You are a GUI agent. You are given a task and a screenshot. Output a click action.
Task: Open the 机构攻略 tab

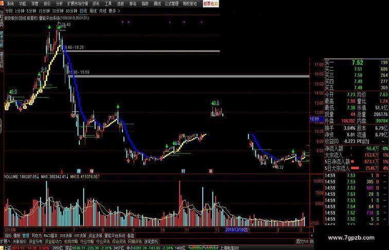pos(71,242)
